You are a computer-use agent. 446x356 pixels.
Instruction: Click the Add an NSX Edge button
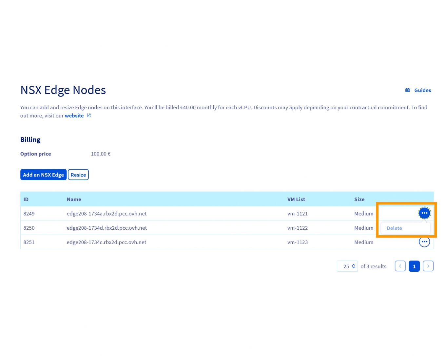(x=43, y=175)
